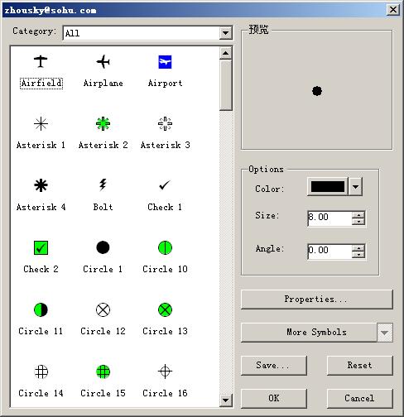Image resolution: width=404 pixels, height=417 pixels.
Task: Pick the Bolt lightning symbol
Action: coord(103,185)
